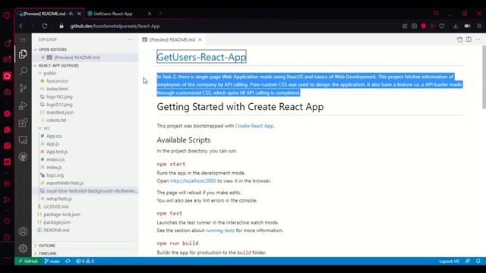Follow the Create React App link

(x=254, y=126)
